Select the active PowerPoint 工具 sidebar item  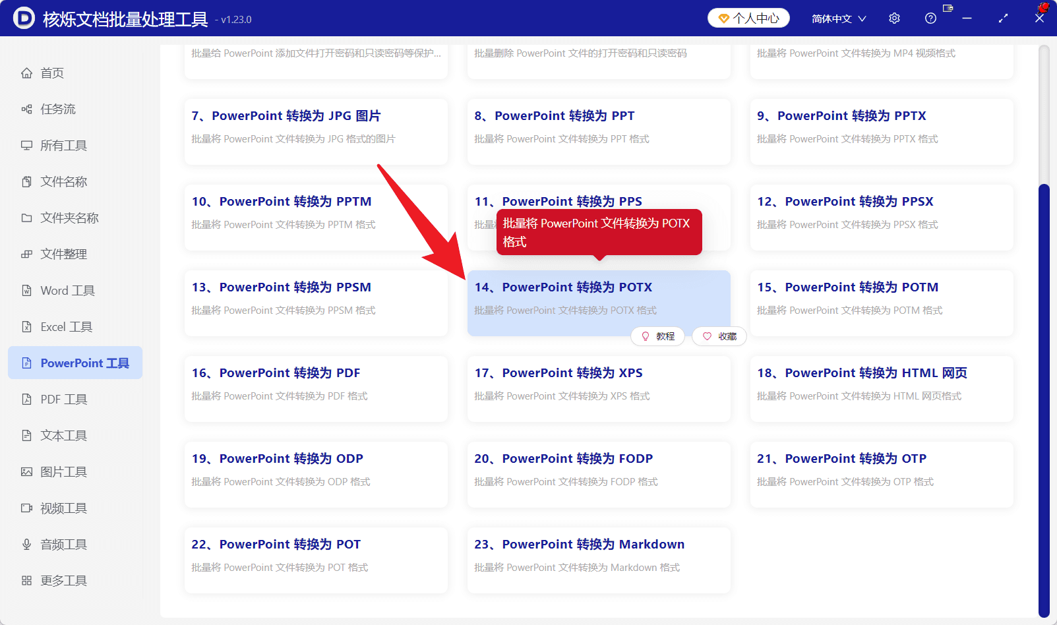[x=75, y=363]
